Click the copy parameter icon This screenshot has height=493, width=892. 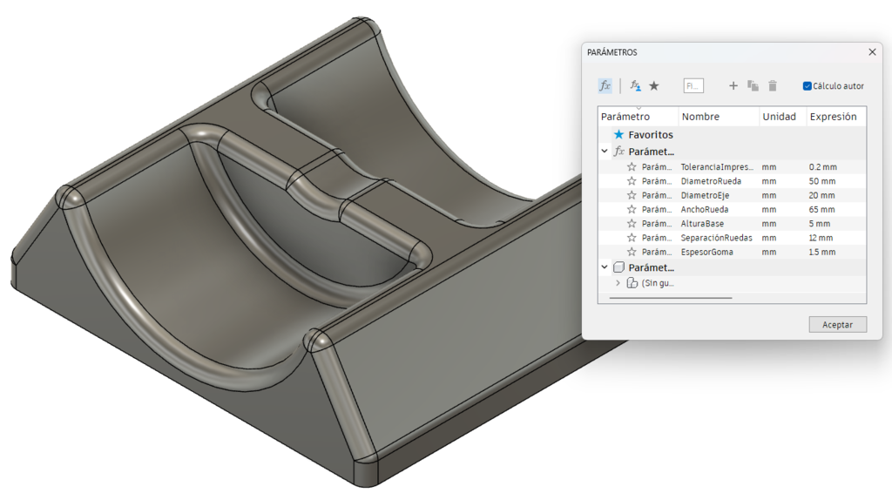click(753, 86)
